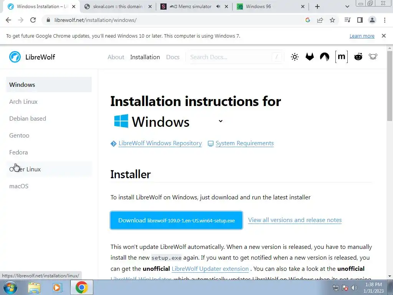Open the network tray icon
This screenshot has height=295, width=393.
click(x=335, y=288)
